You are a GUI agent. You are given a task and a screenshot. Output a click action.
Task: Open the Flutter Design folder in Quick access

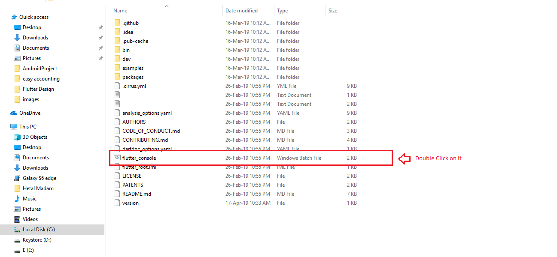(x=38, y=89)
